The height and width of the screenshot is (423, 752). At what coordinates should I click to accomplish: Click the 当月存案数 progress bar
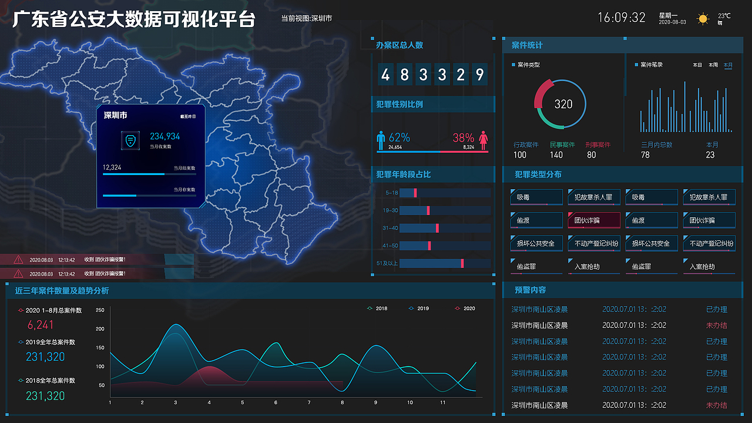[149, 195]
